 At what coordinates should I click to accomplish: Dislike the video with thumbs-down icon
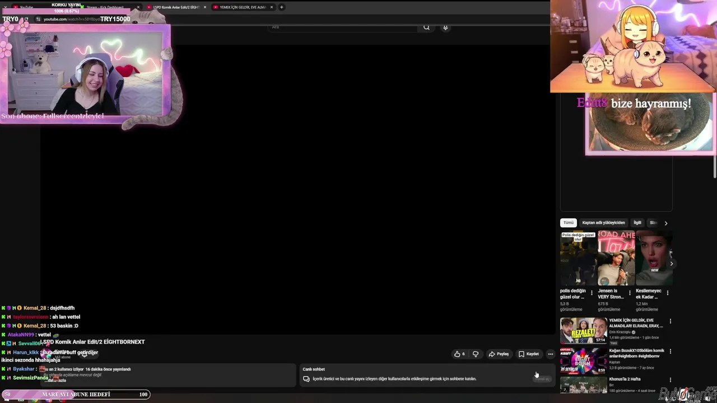pos(476,354)
